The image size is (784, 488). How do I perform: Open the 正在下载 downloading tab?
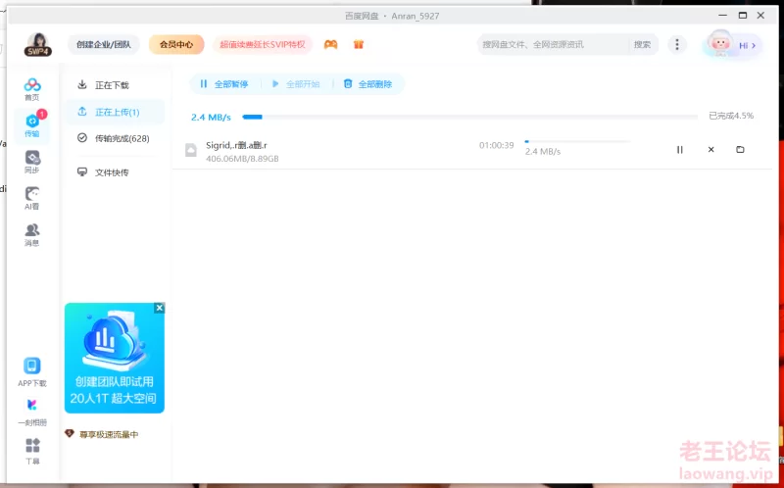pyautogui.click(x=116, y=85)
